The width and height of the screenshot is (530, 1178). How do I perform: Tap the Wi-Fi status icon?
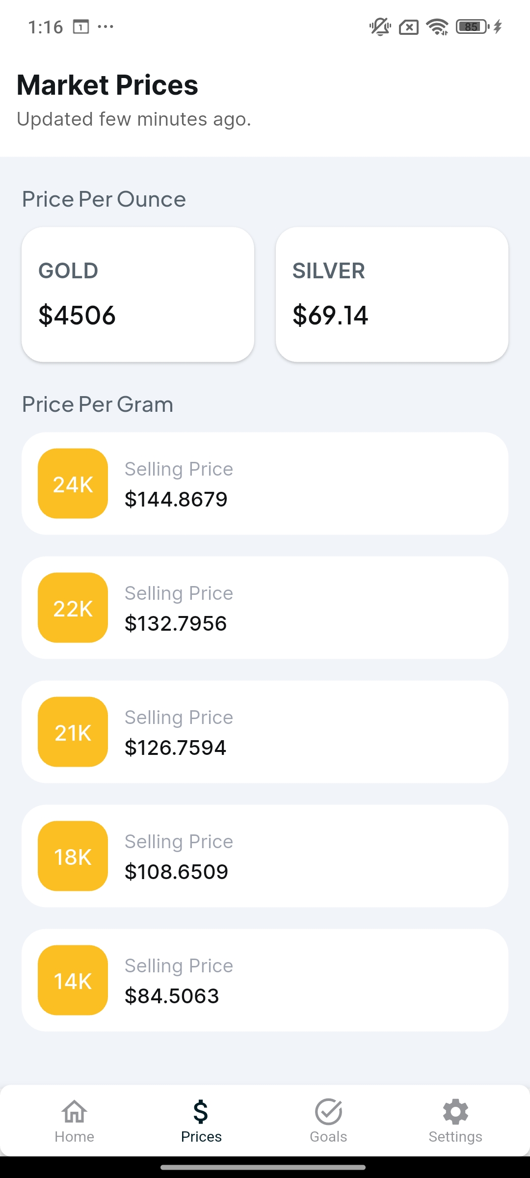tap(437, 27)
